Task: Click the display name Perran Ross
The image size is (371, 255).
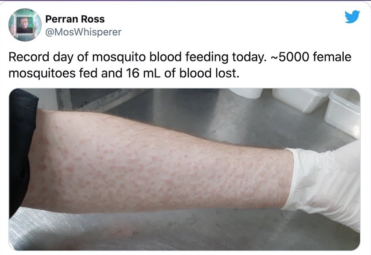Action: point(75,19)
